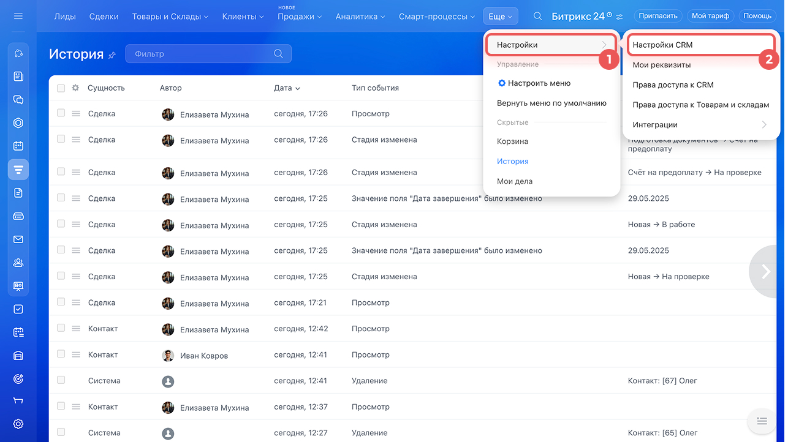Select Мои реквизиты in the submenu
The width and height of the screenshot is (788, 442).
(662, 65)
